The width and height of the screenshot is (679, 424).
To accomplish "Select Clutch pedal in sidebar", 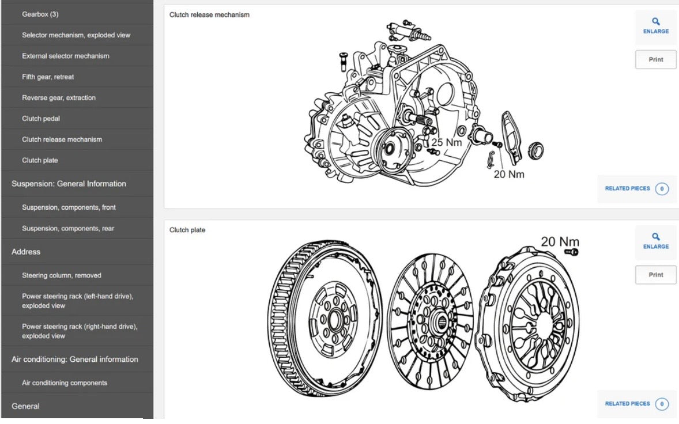I will click(x=77, y=118).
